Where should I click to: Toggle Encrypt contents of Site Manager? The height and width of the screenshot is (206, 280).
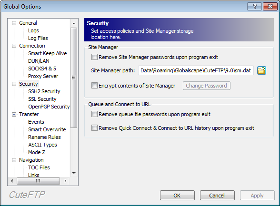(x=94, y=86)
